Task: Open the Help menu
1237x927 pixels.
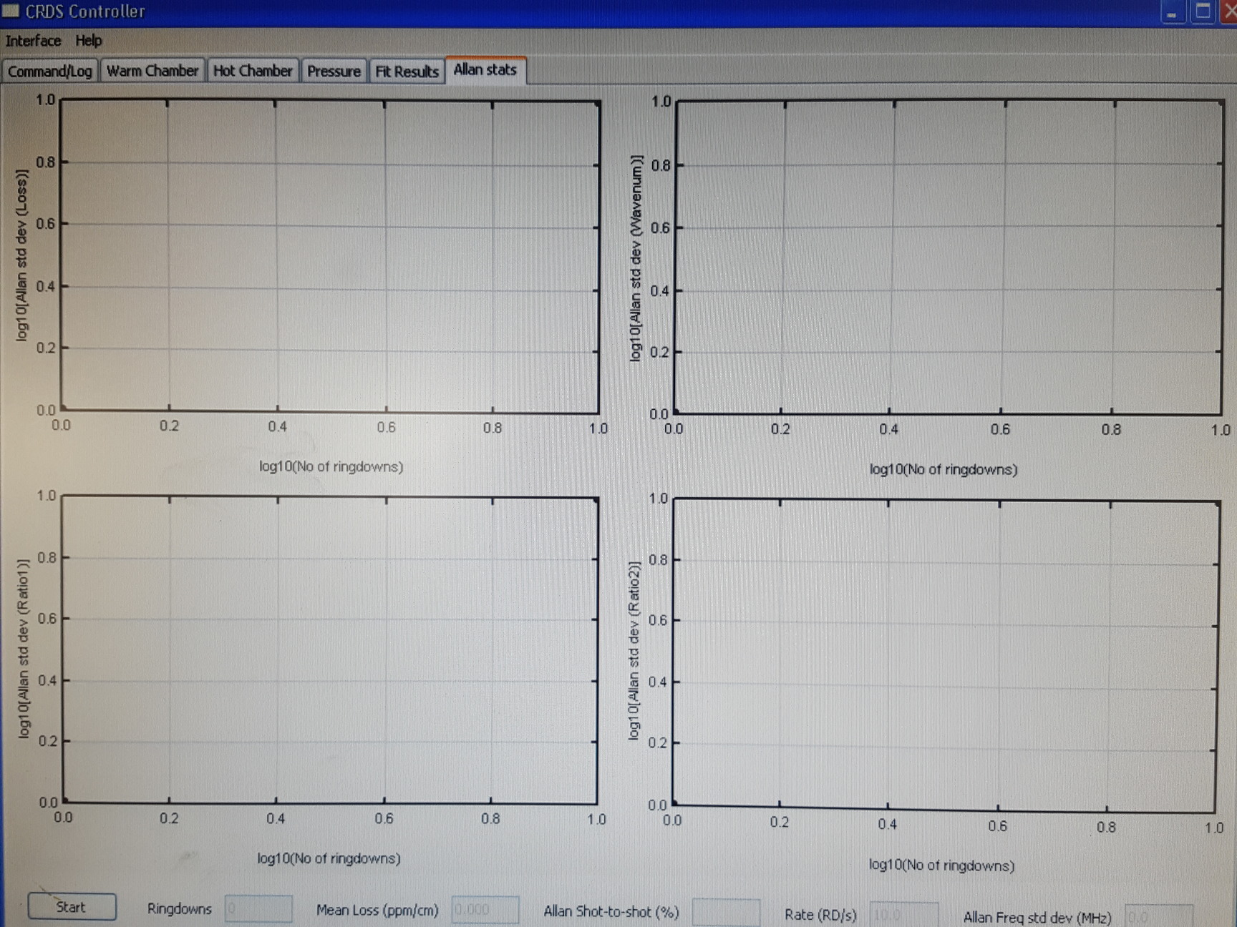Action: click(88, 41)
